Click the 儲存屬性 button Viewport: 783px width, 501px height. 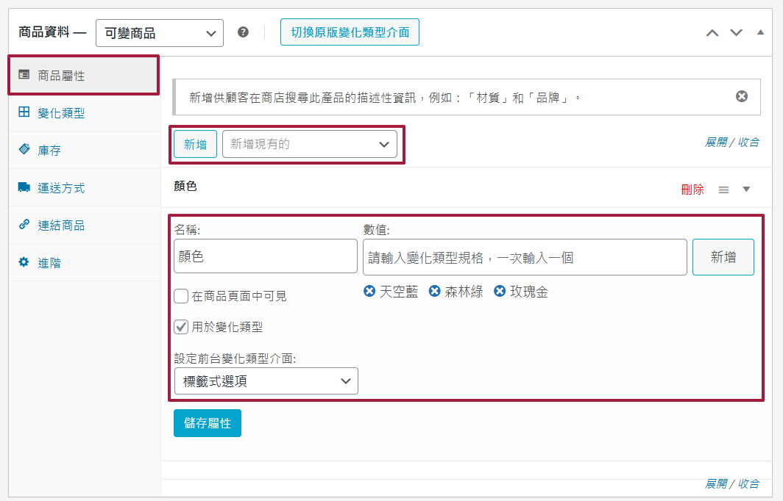point(208,423)
